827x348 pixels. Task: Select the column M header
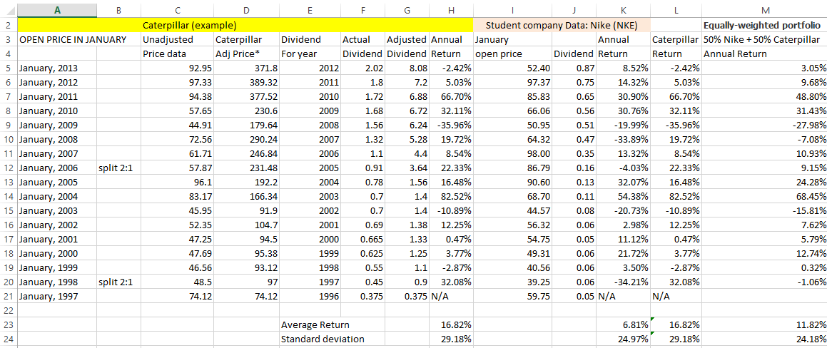(x=765, y=10)
